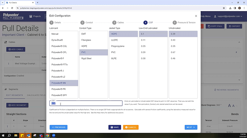
Task: Collapse the Cables section chevron
Action: [239, 42]
